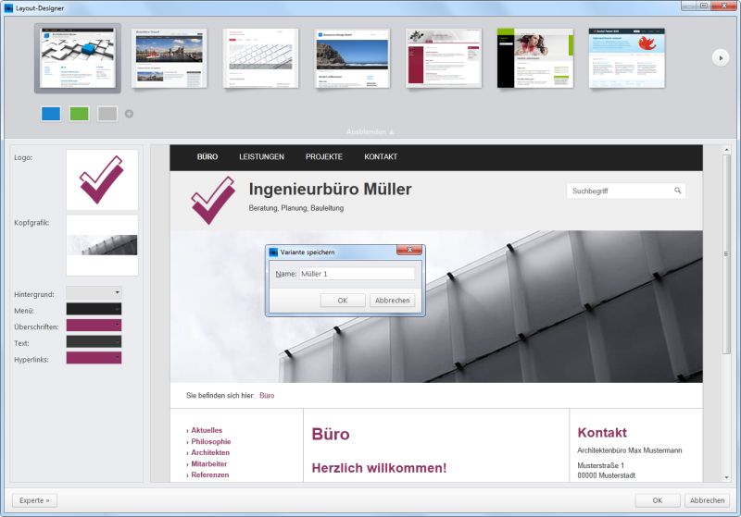This screenshot has width=741, height=517.
Task: Click the magnifier search icon in preview
Action: pos(678,191)
